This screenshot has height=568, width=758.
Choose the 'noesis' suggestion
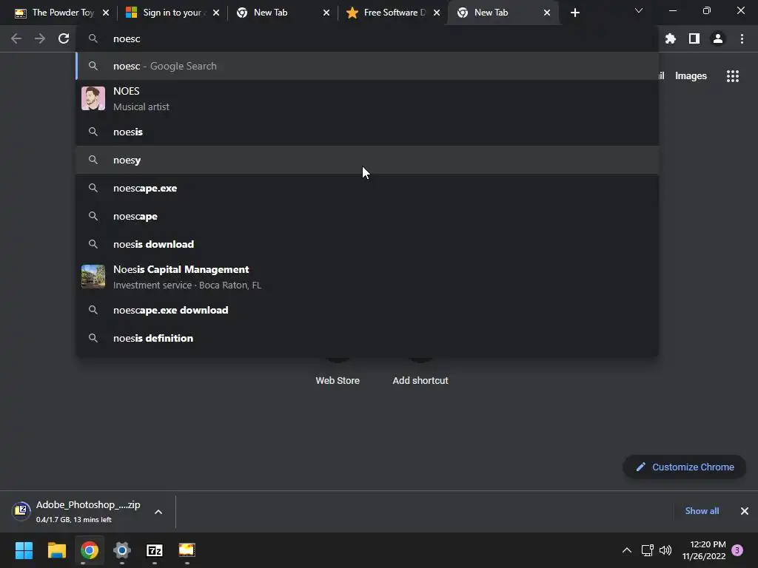coord(367,132)
